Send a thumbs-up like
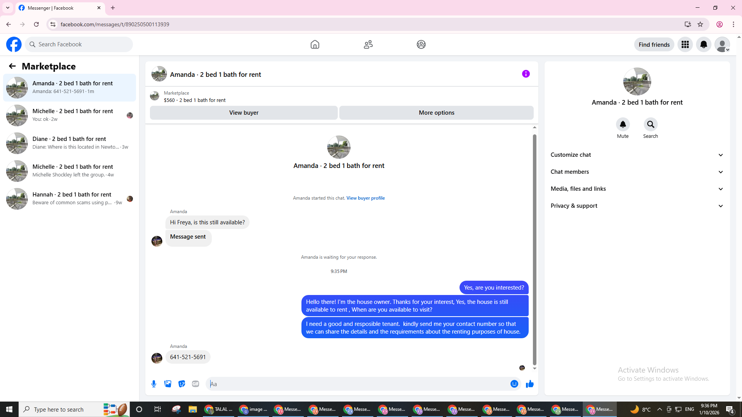This screenshot has height=417, width=742. click(x=529, y=384)
